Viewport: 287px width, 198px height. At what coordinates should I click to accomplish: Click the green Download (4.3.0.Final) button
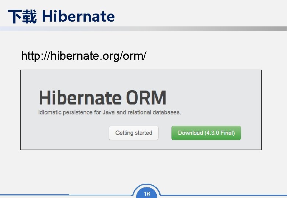(x=206, y=133)
